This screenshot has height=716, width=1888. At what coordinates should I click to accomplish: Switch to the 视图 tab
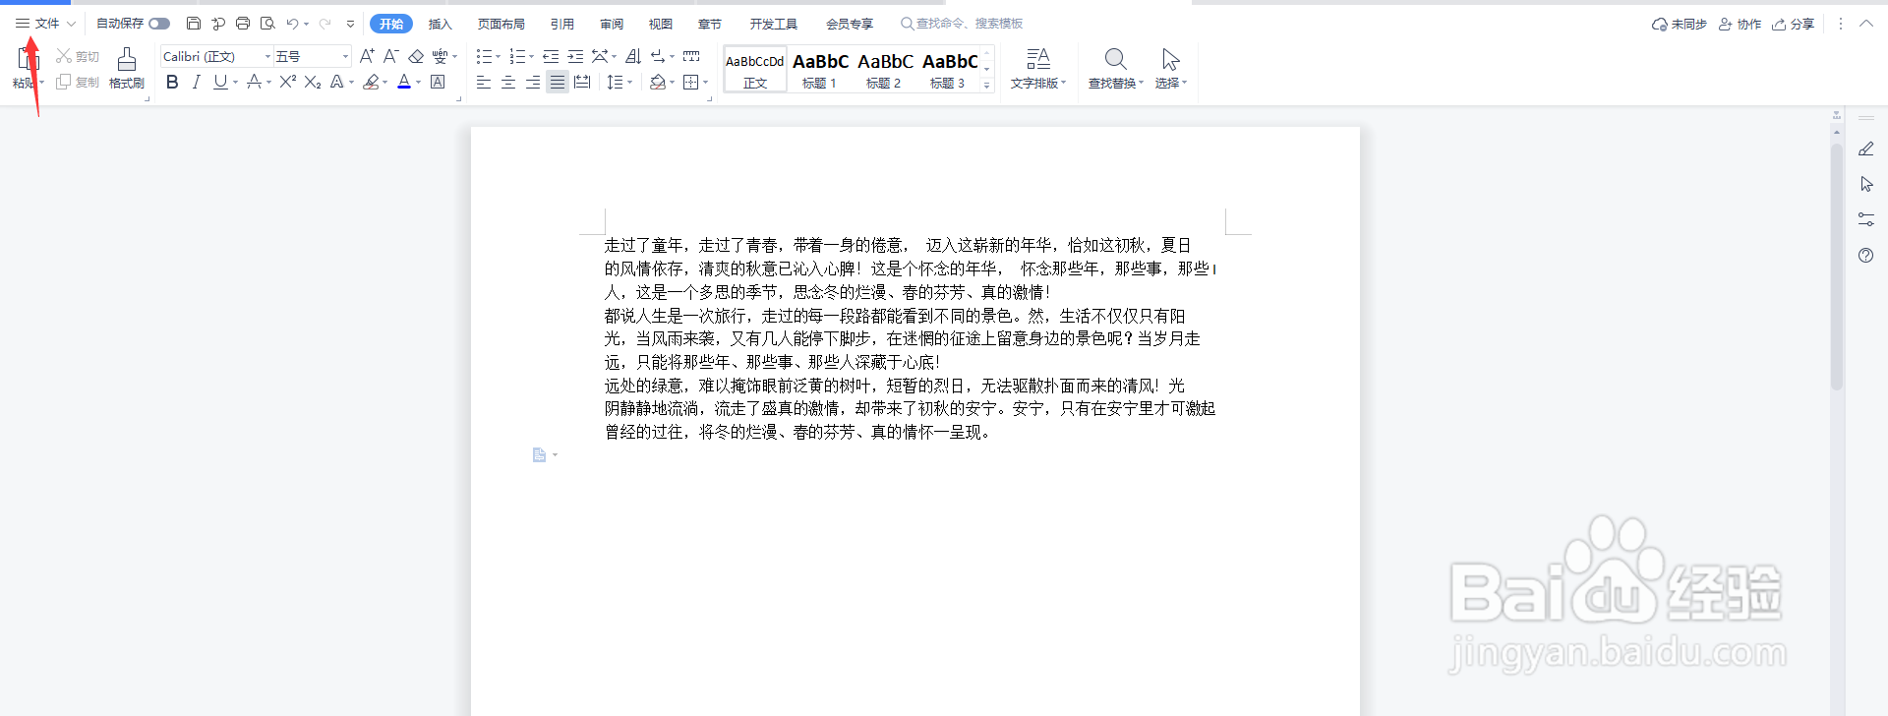661,24
